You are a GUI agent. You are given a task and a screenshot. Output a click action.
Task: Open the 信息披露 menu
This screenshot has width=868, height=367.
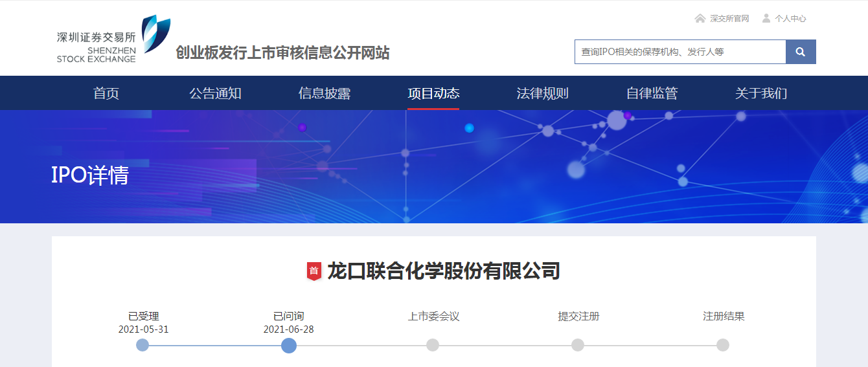(325, 93)
